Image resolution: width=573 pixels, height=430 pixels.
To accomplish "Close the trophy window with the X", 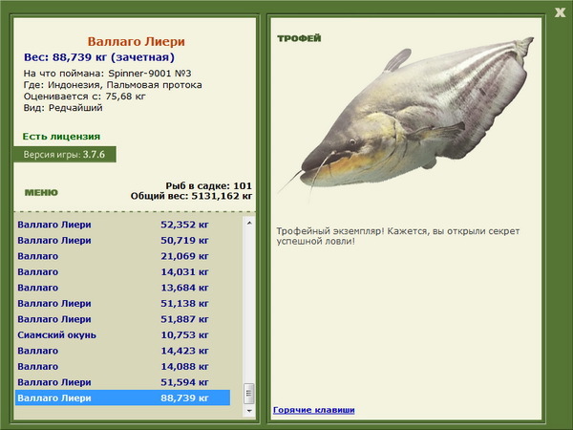I will (x=560, y=12).
